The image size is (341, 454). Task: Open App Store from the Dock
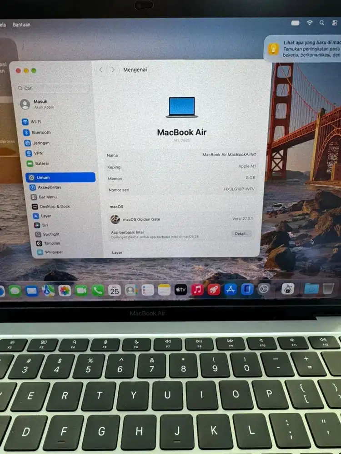[231, 289]
